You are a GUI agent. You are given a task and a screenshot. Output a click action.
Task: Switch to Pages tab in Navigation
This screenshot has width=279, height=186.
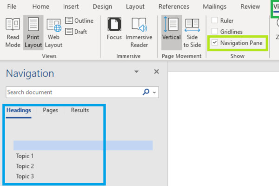pos(51,110)
